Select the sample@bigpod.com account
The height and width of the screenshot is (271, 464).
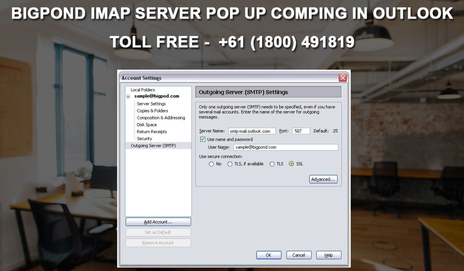pyautogui.click(x=157, y=96)
